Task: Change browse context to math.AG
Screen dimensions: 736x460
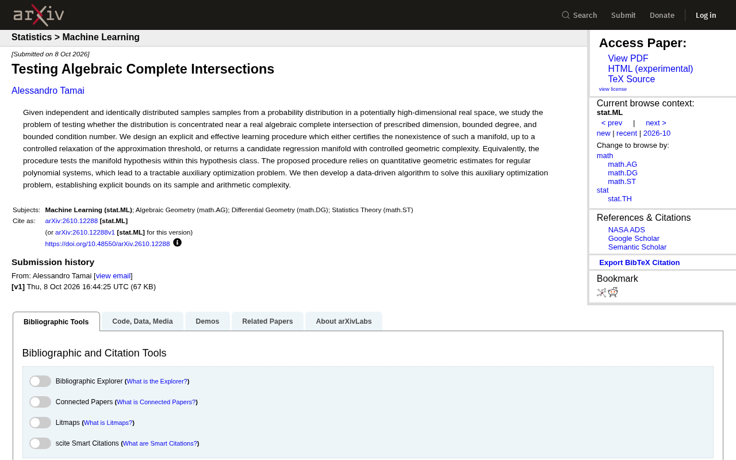Action: click(x=623, y=164)
